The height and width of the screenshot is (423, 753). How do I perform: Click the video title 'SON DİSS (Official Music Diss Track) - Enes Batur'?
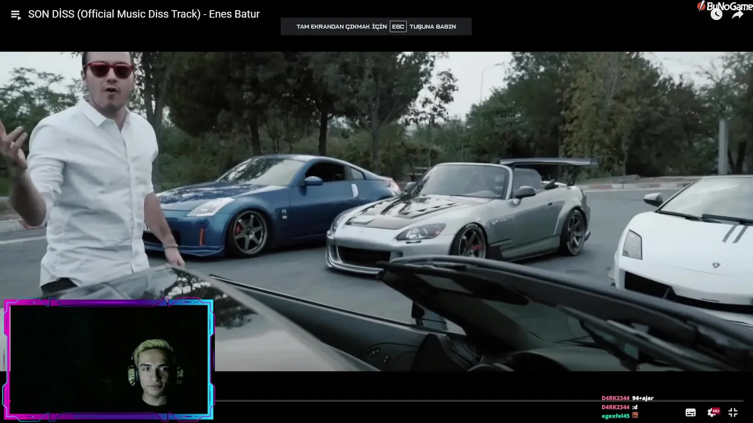[x=144, y=14]
